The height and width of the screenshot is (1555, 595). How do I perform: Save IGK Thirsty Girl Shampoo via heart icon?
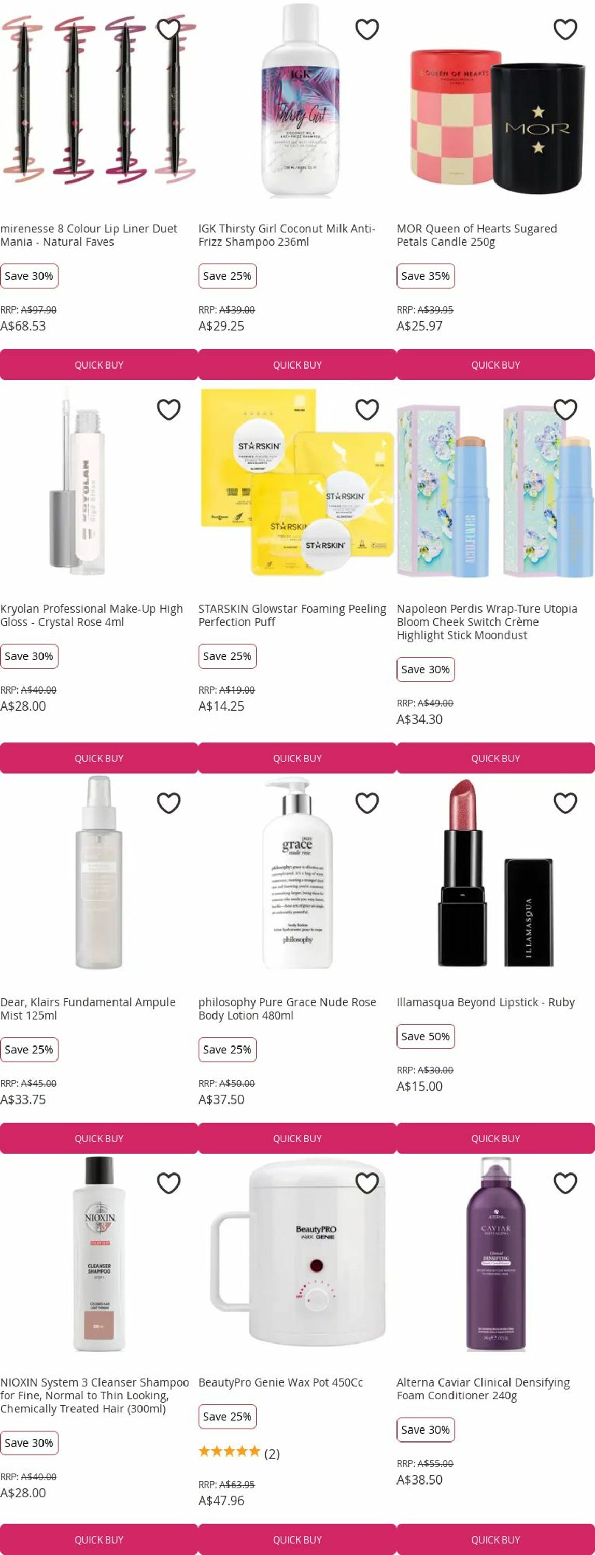coord(367,29)
